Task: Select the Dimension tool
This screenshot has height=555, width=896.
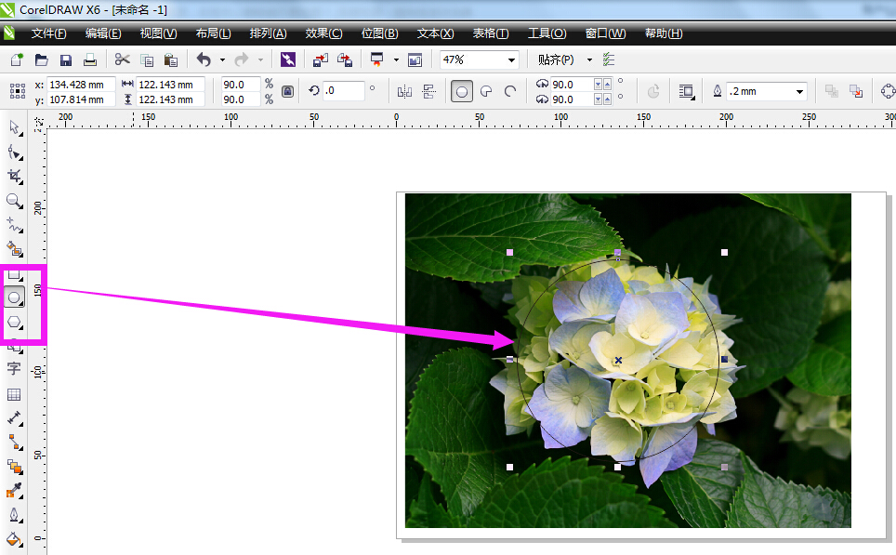Action: pyautogui.click(x=14, y=418)
